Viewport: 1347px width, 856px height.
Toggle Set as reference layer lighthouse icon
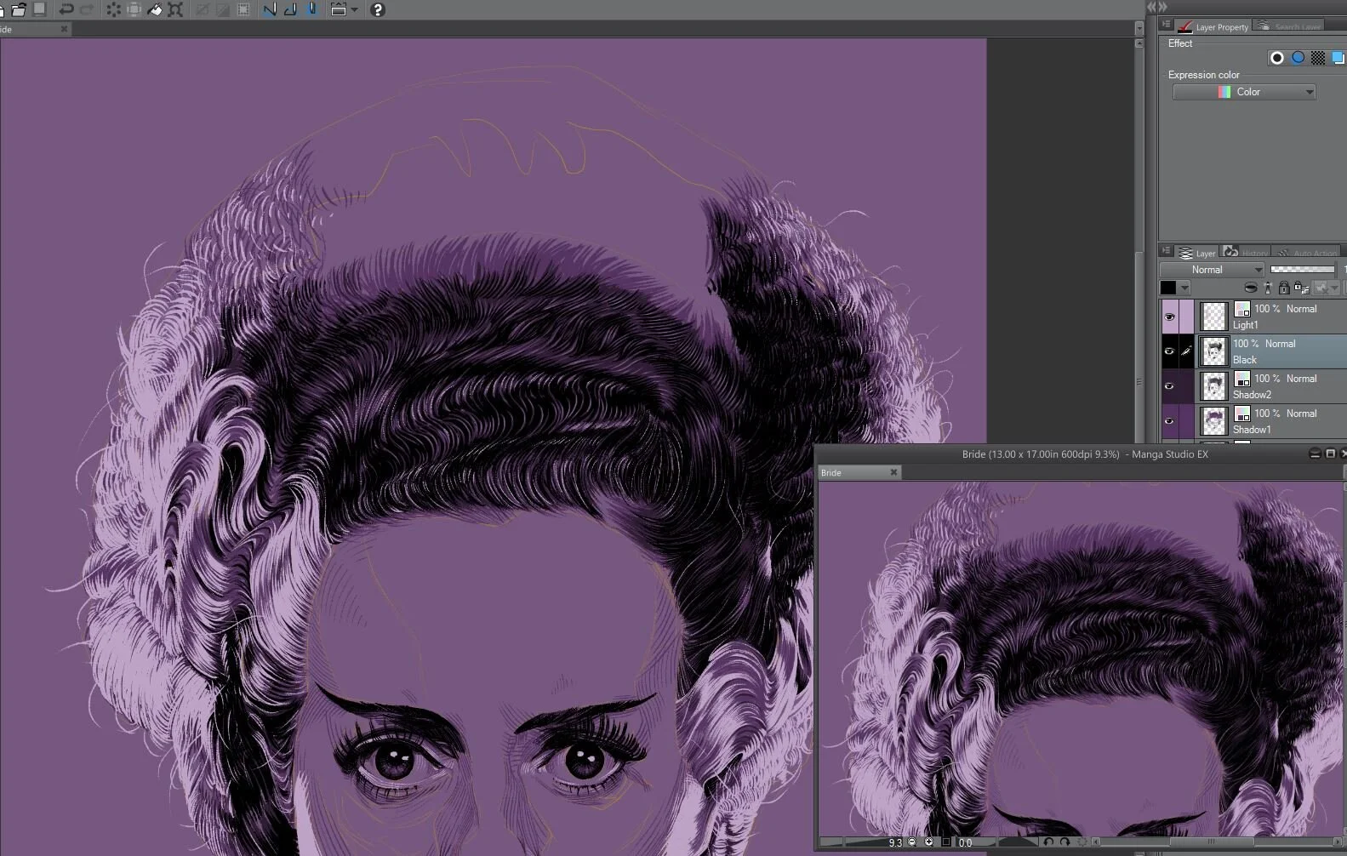point(1268,288)
